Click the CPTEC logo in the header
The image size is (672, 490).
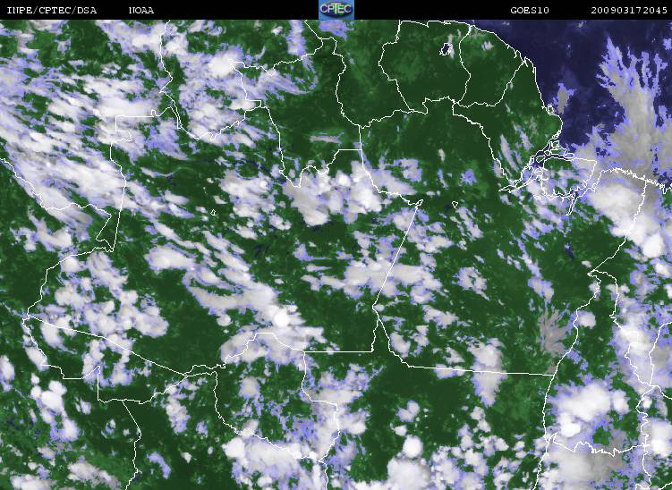pos(336,10)
